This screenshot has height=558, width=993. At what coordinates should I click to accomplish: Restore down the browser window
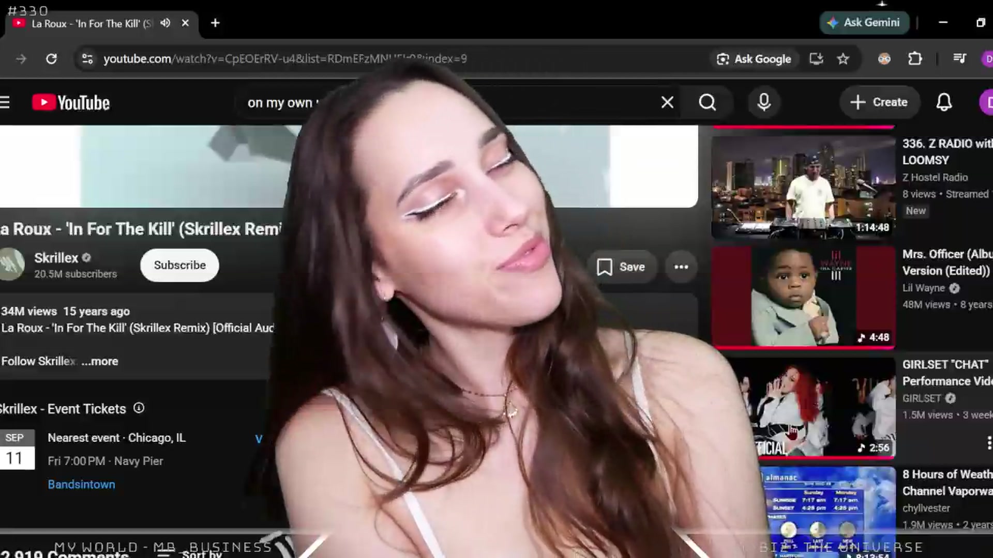pos(981,23)
